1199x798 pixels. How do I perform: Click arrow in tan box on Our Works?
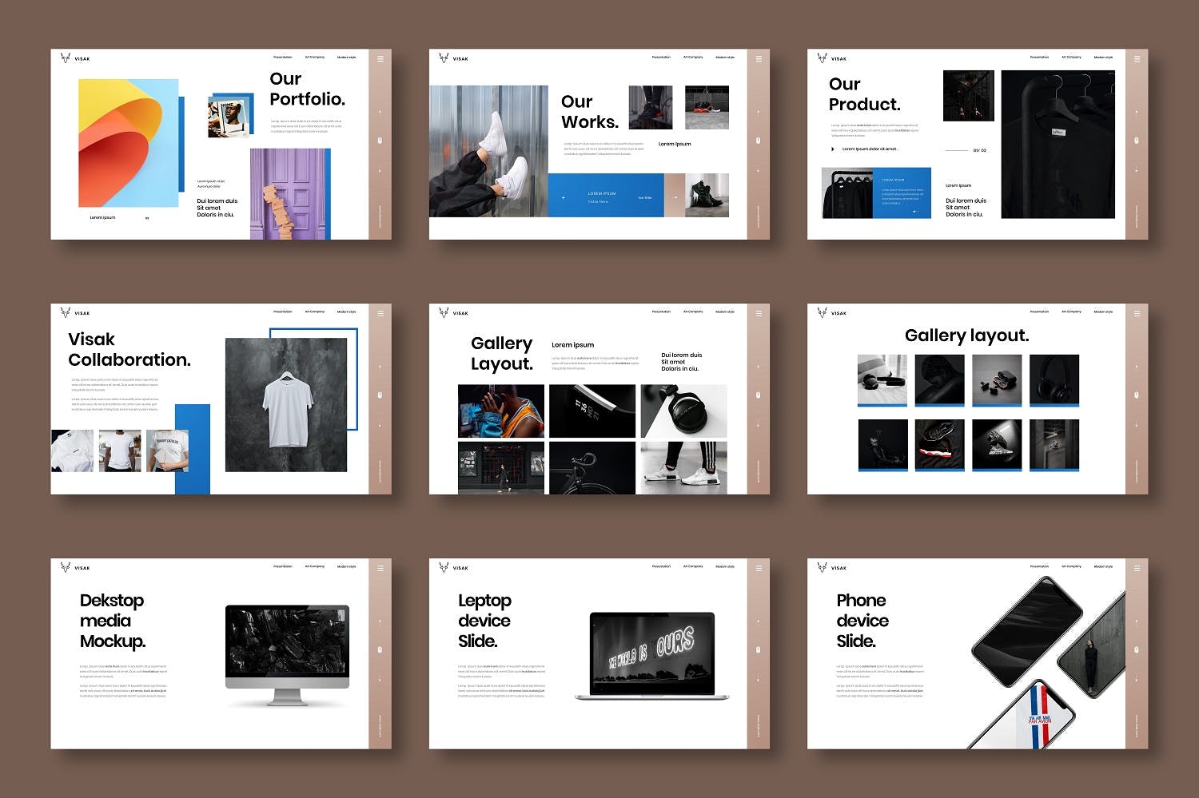[675, 197]
